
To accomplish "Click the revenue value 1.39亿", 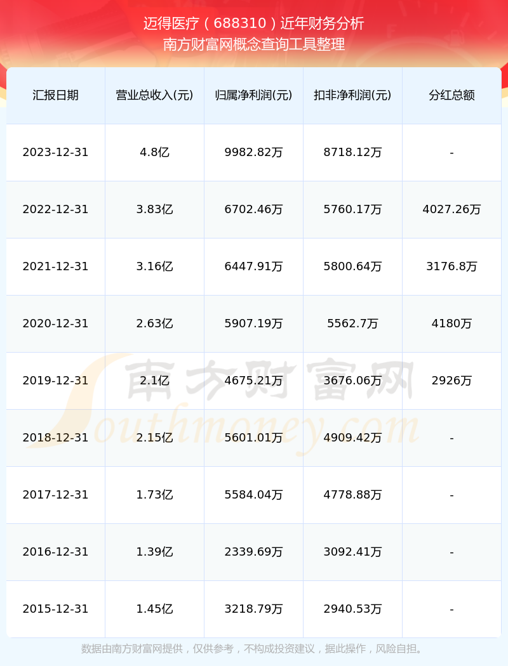I will click(x=155, y=552).
